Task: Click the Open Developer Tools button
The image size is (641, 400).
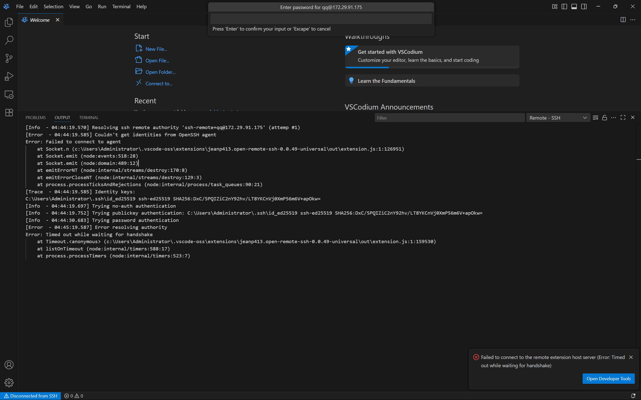Action: click(608, 378)
